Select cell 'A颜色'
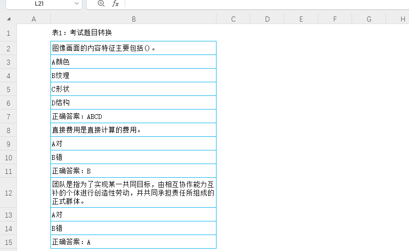Viewport: 409px width, 251px height. tap(134, 62)
